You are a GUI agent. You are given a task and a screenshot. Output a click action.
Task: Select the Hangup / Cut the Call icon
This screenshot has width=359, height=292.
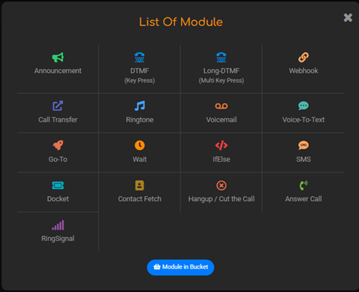pyautogui.click(x=221, y=185)
